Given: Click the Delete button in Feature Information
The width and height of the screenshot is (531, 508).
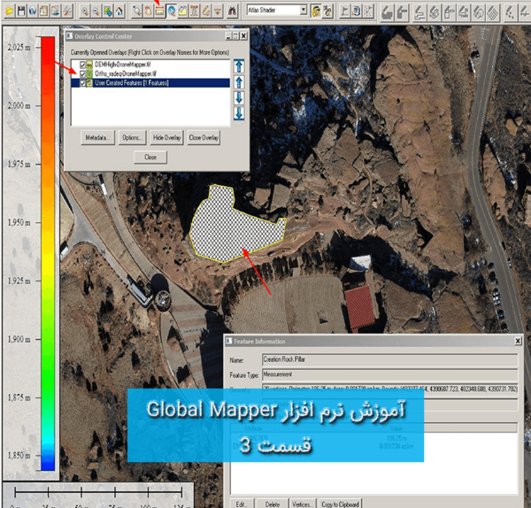Looking at the screenshot, I should [273, 504].
